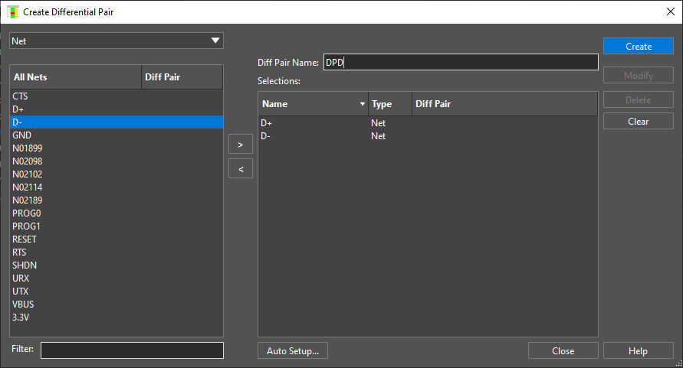Select PROG1 net
The height and width of the screenshot is (368, 683).
(117, 226)
